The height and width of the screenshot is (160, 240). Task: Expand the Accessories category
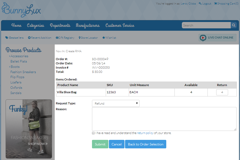pyautogui.click(x=19, y=56)
